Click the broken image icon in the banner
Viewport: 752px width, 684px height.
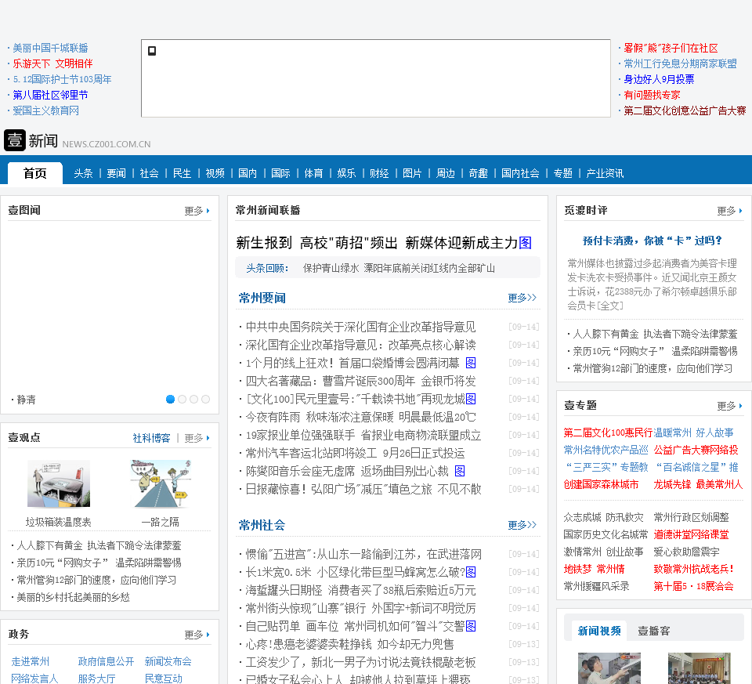152,51
